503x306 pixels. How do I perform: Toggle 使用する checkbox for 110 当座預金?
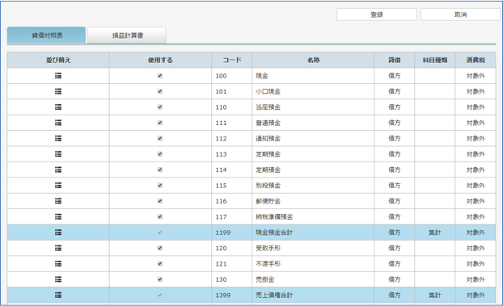click(160, 107)
